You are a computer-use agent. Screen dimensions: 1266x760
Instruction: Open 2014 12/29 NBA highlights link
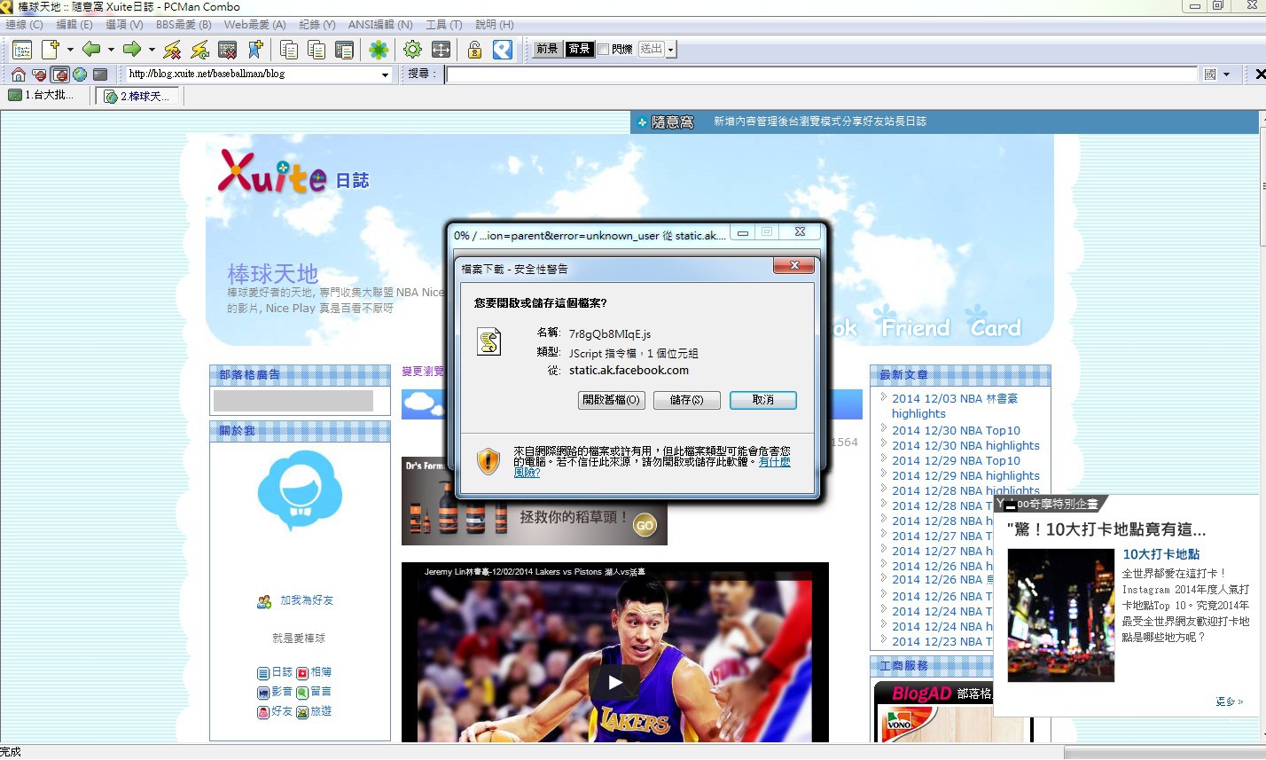click(x=965, y=476)
